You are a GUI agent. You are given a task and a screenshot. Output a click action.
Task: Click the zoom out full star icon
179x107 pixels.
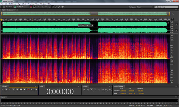tap(173, 14)
